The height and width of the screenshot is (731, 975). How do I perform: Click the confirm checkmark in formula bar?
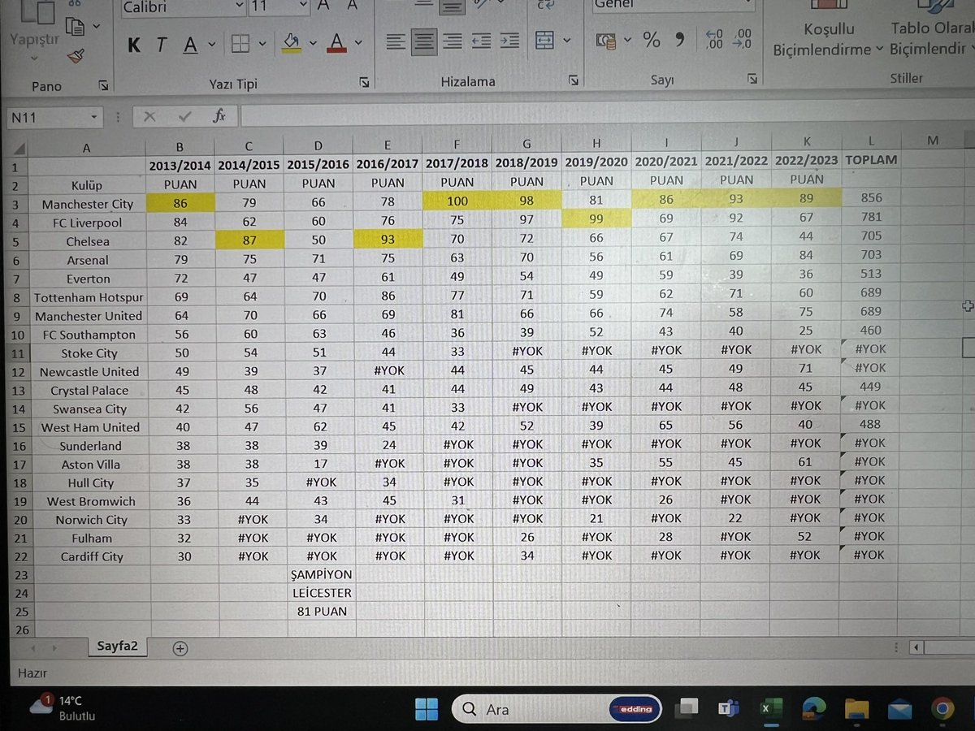coord(184,116)
